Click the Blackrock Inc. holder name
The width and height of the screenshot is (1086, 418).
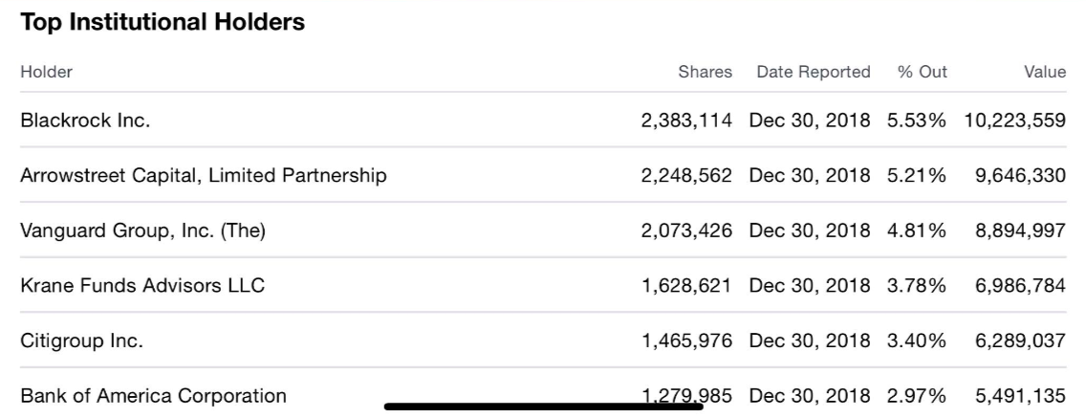click(x=85, y=121)
